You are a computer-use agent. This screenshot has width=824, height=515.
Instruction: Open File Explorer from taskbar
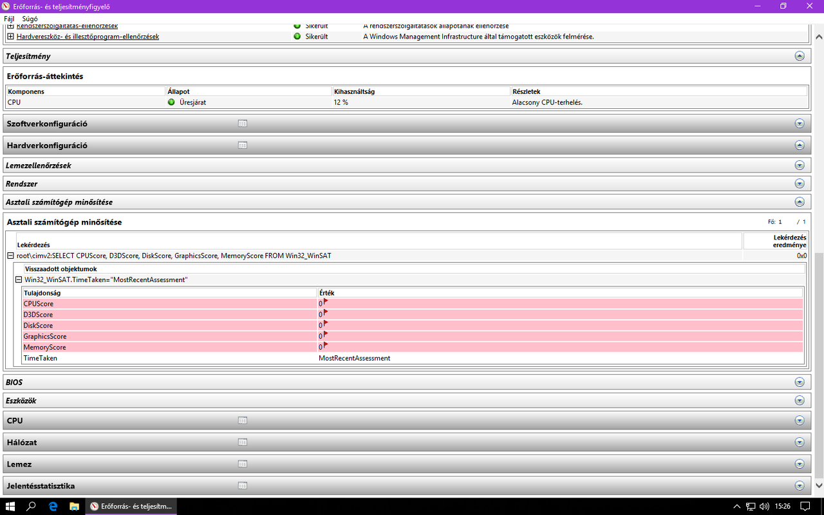click(x=74, y=506)
